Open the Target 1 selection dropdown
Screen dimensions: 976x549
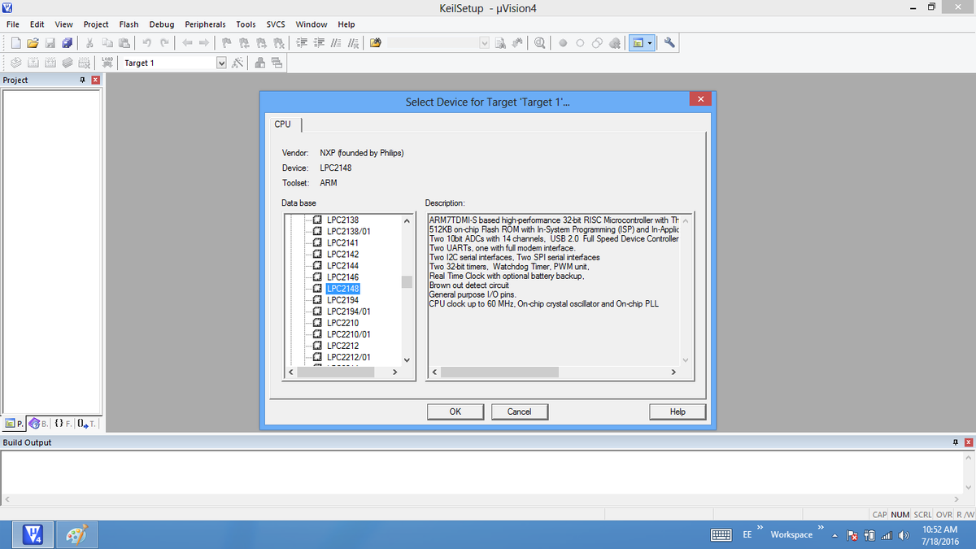[x=221, y=63]
